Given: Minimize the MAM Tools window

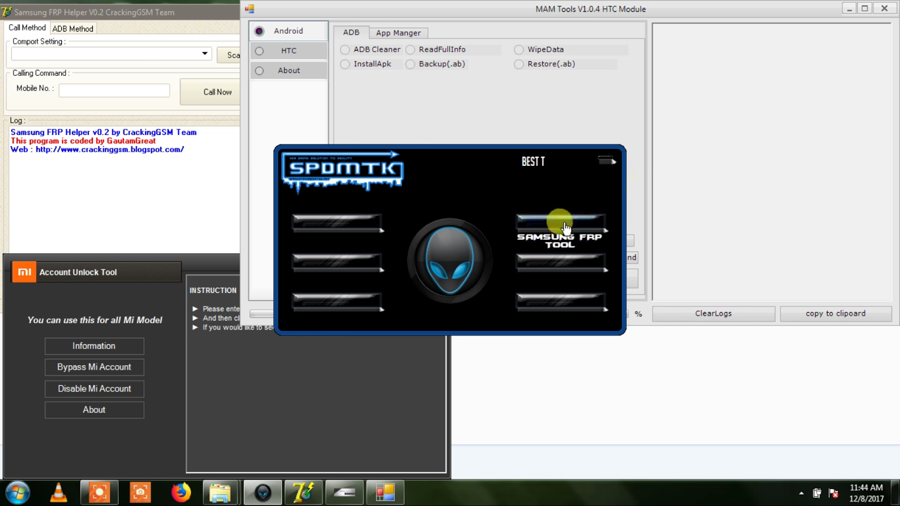Looking at the screenshot, I should [x=849, y=8].
